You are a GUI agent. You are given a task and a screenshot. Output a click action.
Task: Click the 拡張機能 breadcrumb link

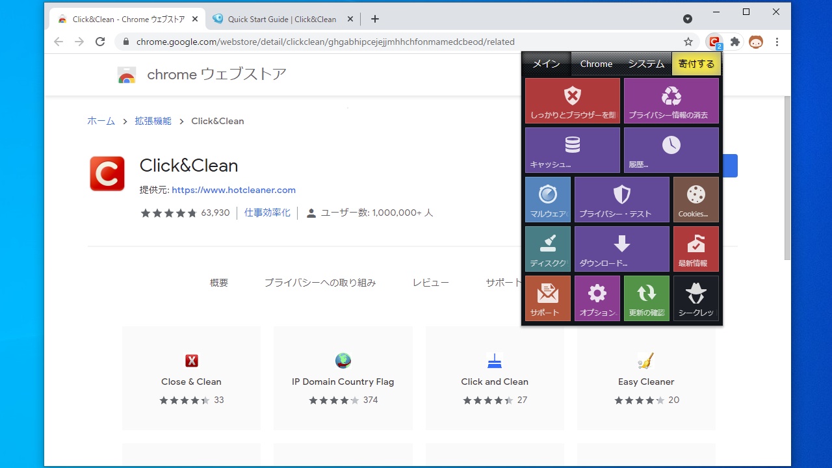[153, 121]
